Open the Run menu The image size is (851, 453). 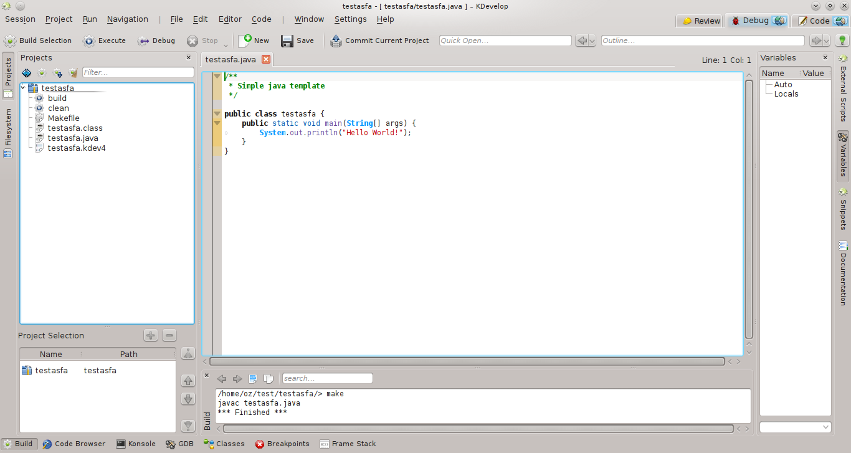coord(90,19)
